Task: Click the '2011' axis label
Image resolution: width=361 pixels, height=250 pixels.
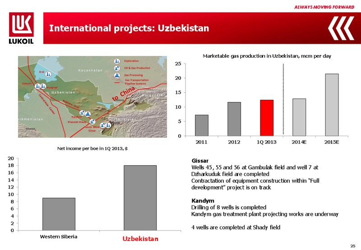Action: tap(201, 142)
